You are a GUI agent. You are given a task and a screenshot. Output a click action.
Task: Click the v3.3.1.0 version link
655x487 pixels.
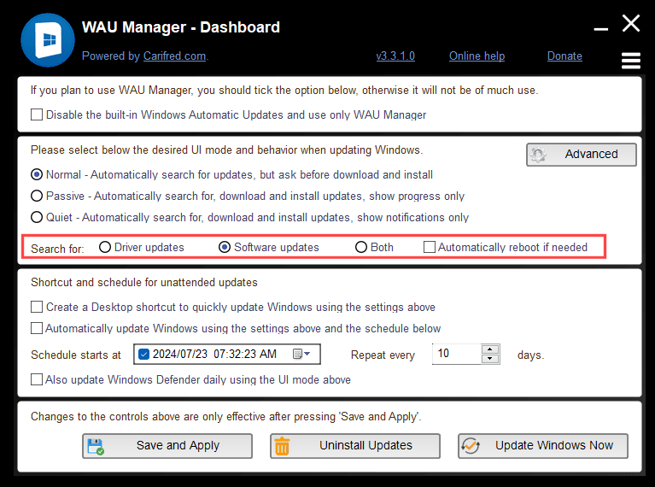[395, 56]
